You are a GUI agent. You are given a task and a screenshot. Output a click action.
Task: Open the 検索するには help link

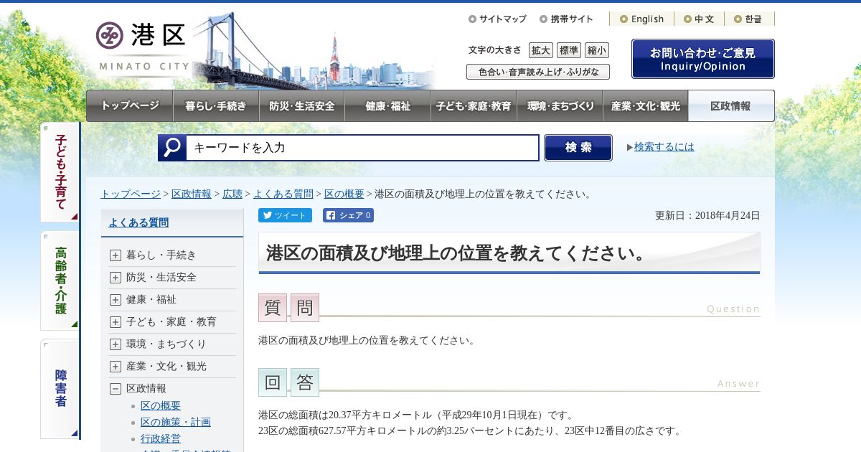point(664,146)
